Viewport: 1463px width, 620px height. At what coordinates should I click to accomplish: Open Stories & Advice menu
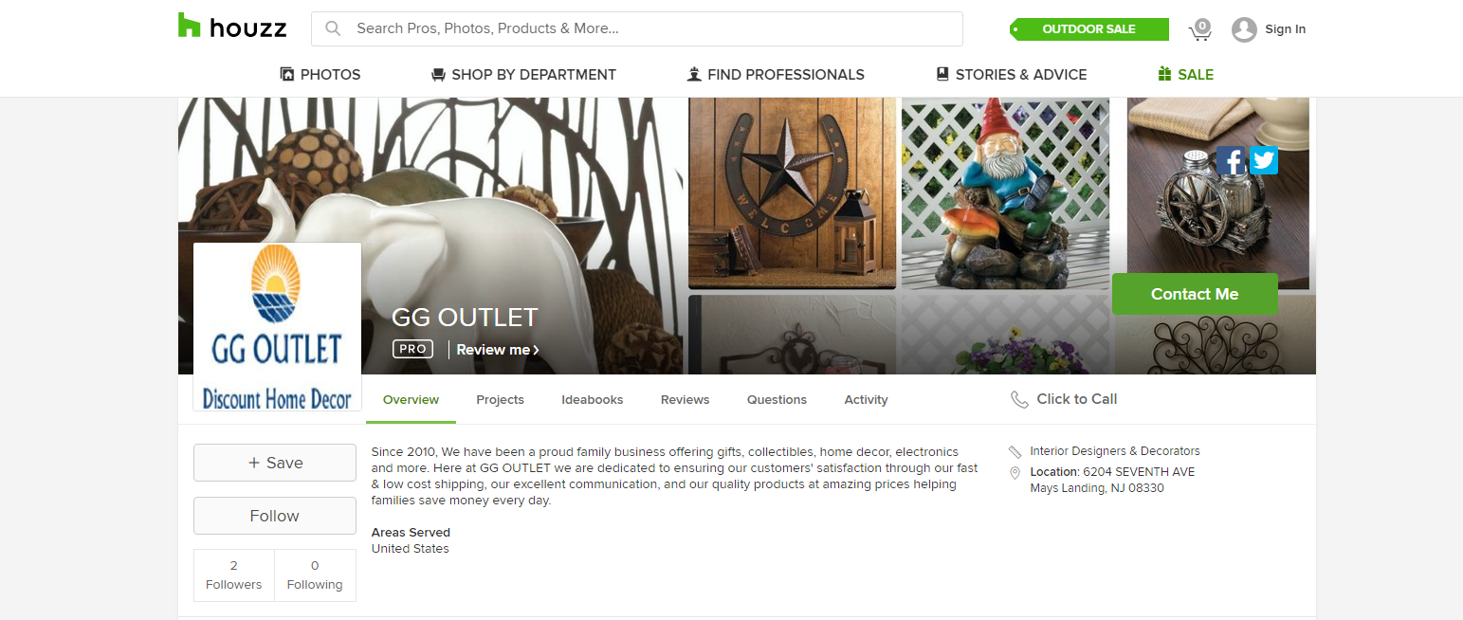pyautogui.click(x=1011, y=74)
